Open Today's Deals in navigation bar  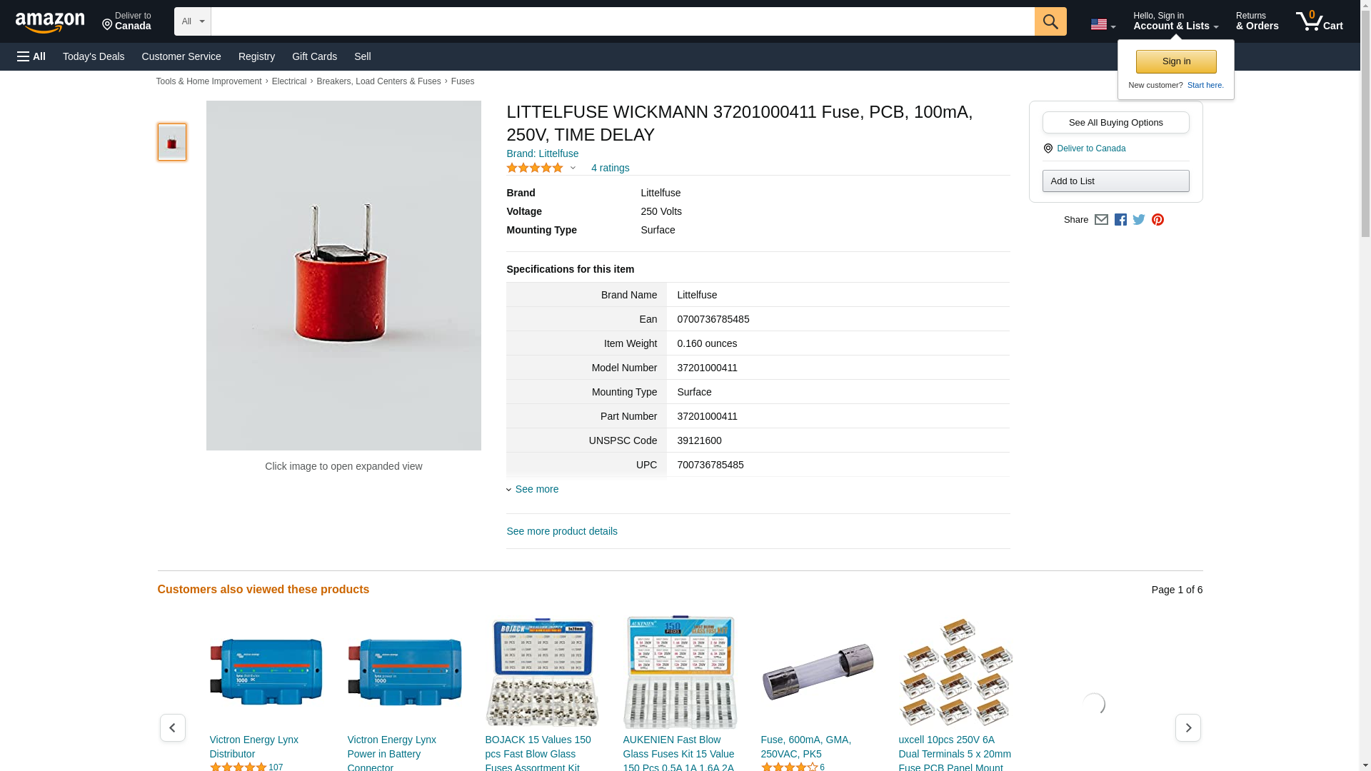pos(94,56)
